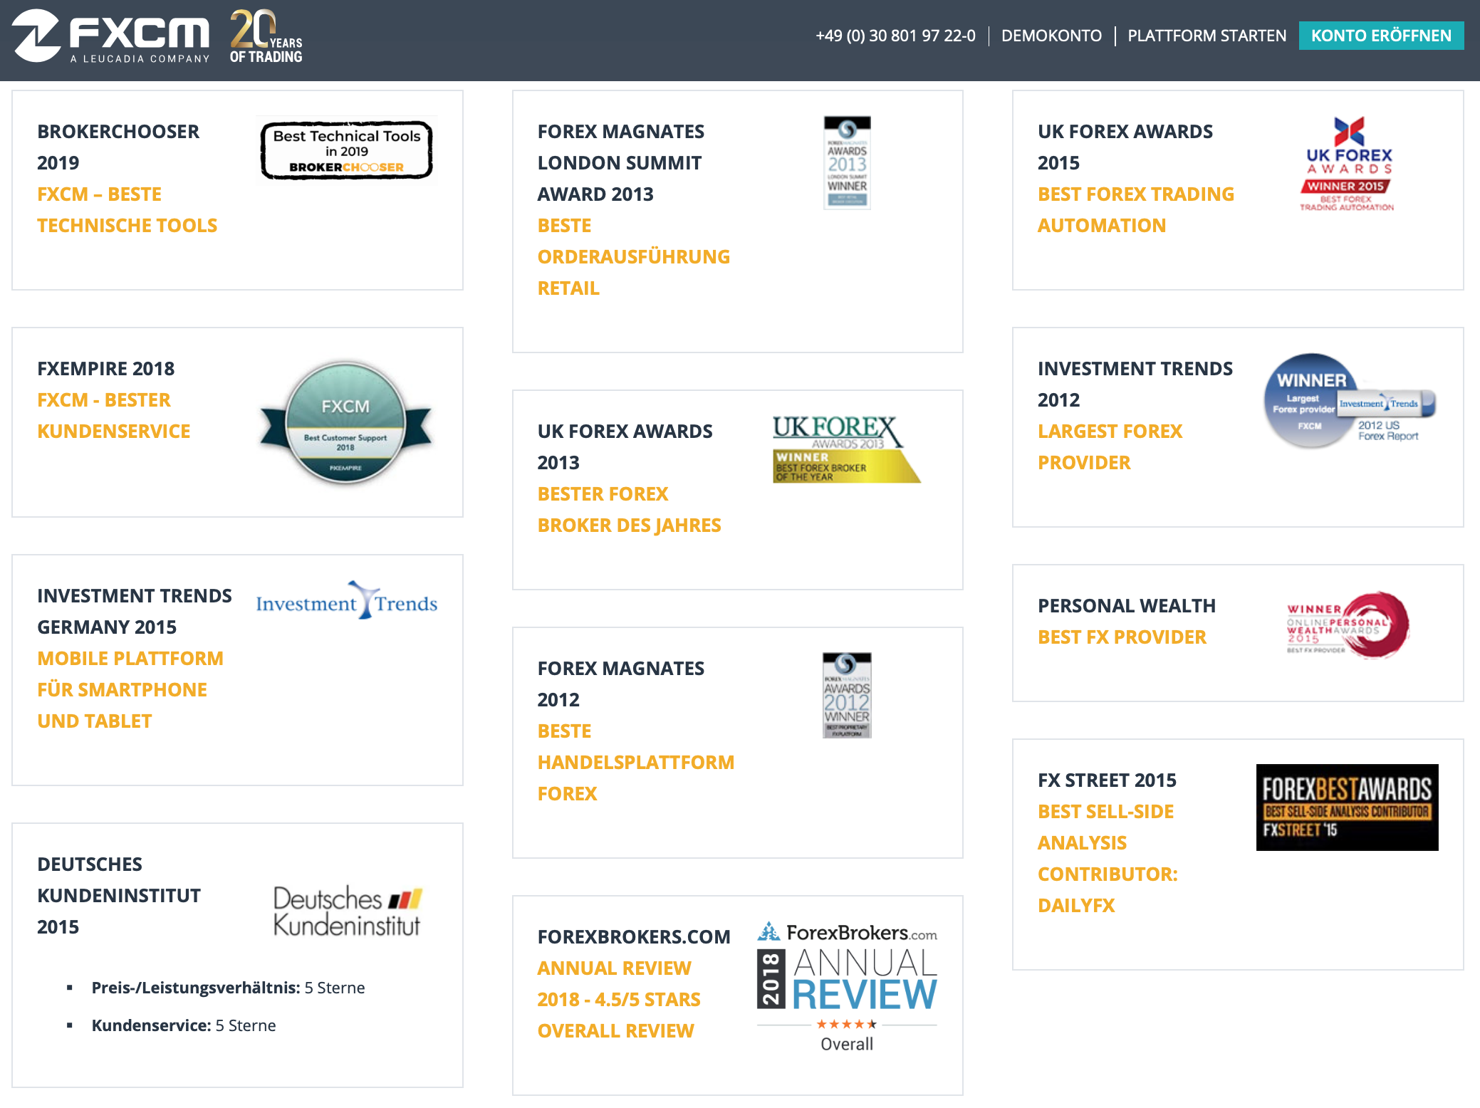The height and width of the screenshot is (1108, 1480).
Task: Click the Konto Eröffnen button
Action: [1381, 36]
